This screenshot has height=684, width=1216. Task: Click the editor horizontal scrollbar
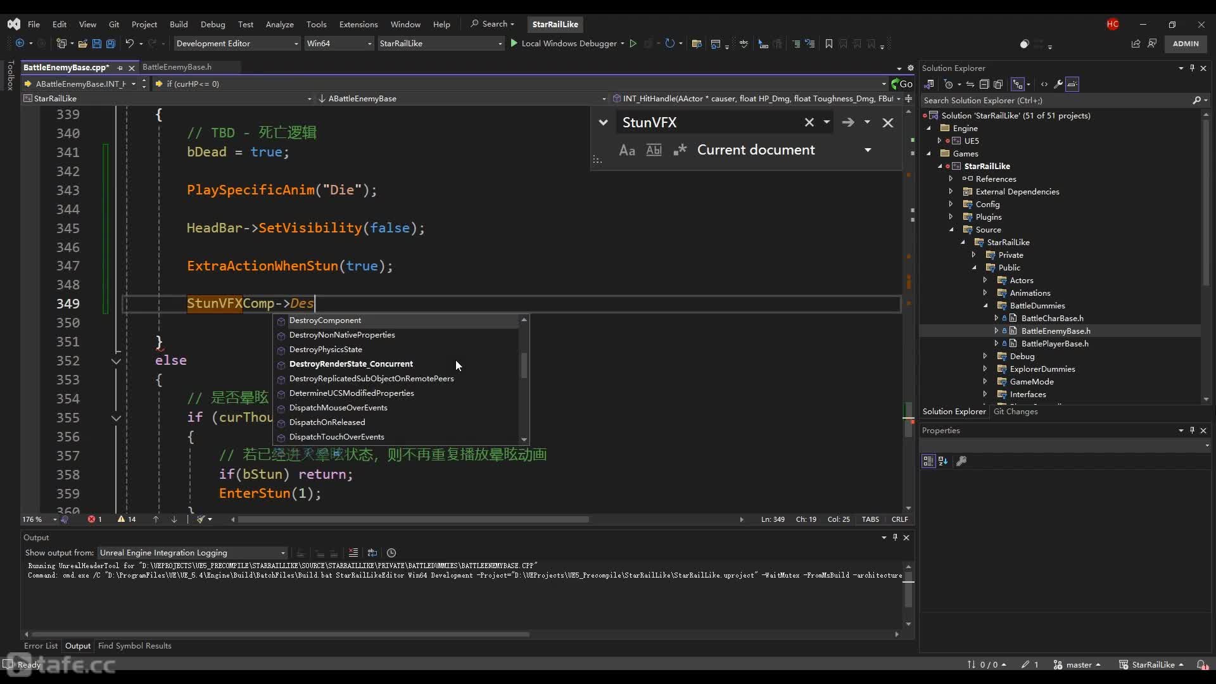click(413, 519)
